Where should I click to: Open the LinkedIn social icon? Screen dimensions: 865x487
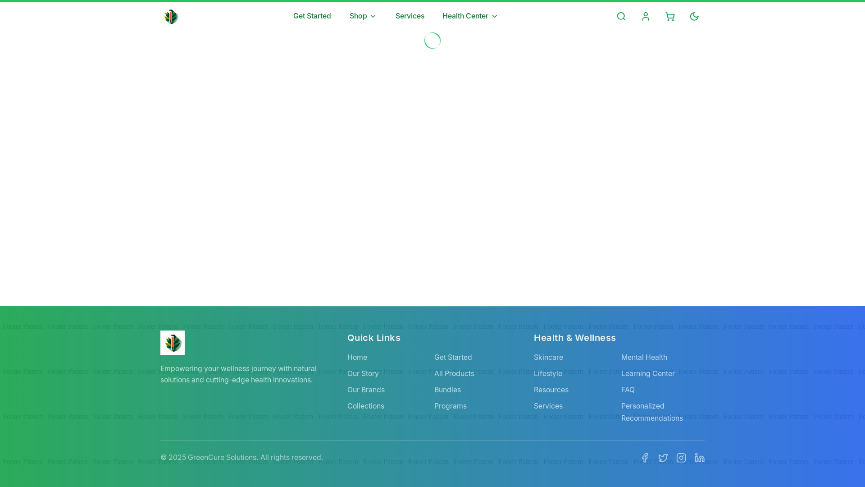coord(700,458)
